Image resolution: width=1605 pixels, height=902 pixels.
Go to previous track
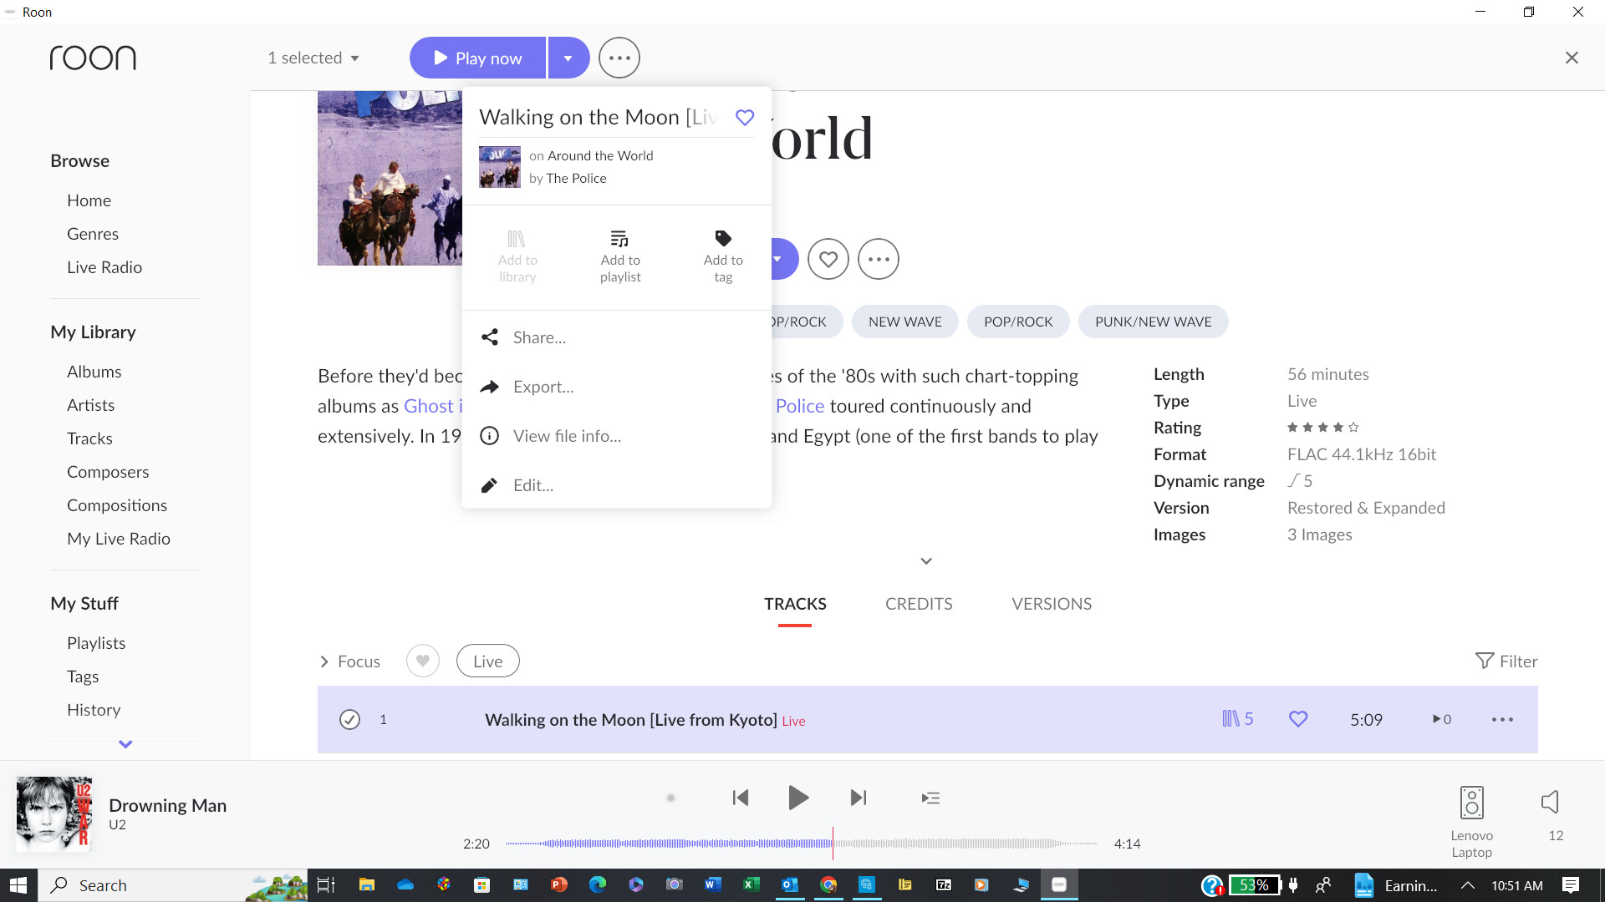click(740, 798)
